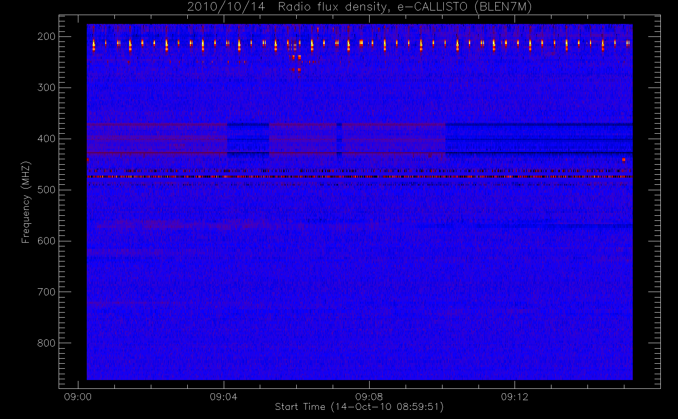Click the "Start Time (14-Oct-10 08:59:51)" label
This screenshot has height=419, width=678.
point(360,407)
